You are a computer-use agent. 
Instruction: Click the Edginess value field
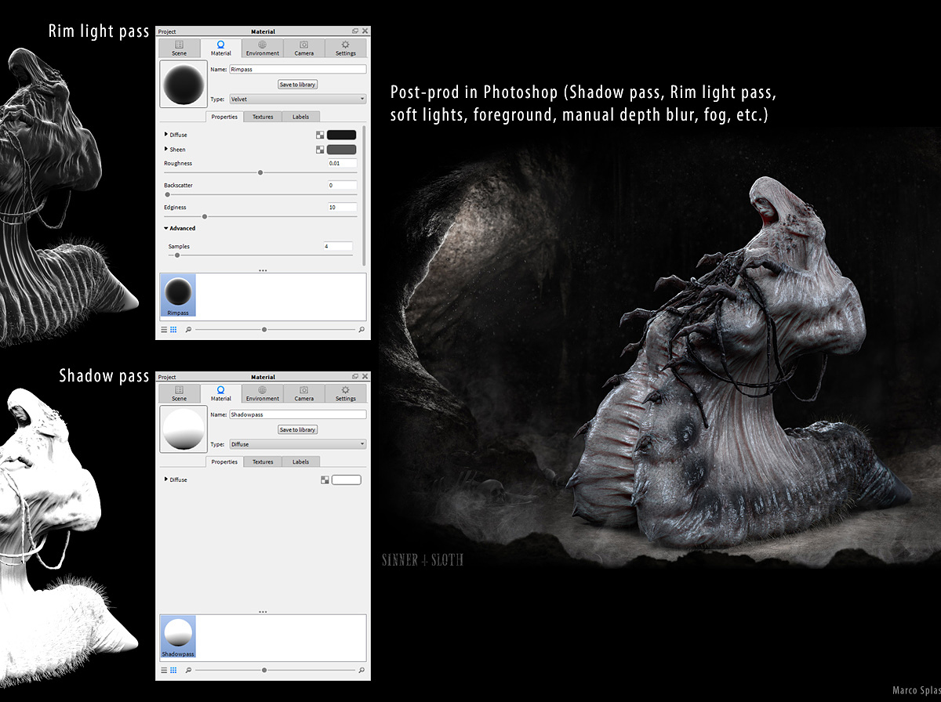342,207
